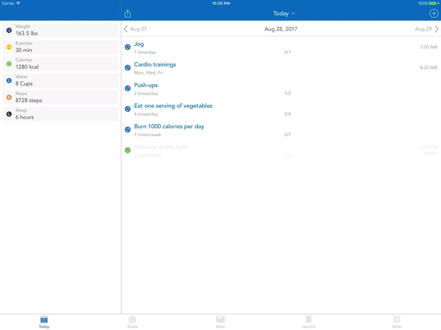Open the Today date dropdown
This screenshot has width=441, height=330.
point(284,13)
